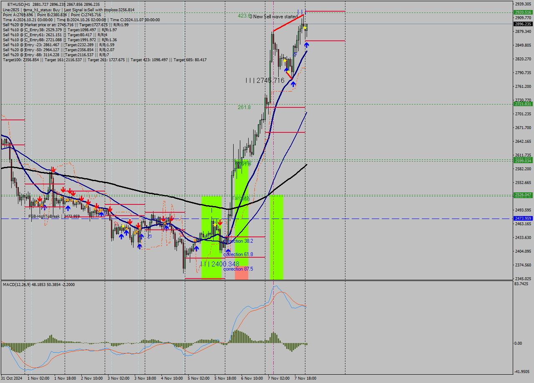Click '7 Nov 18:00' on the time axis

tap(305, 378)
